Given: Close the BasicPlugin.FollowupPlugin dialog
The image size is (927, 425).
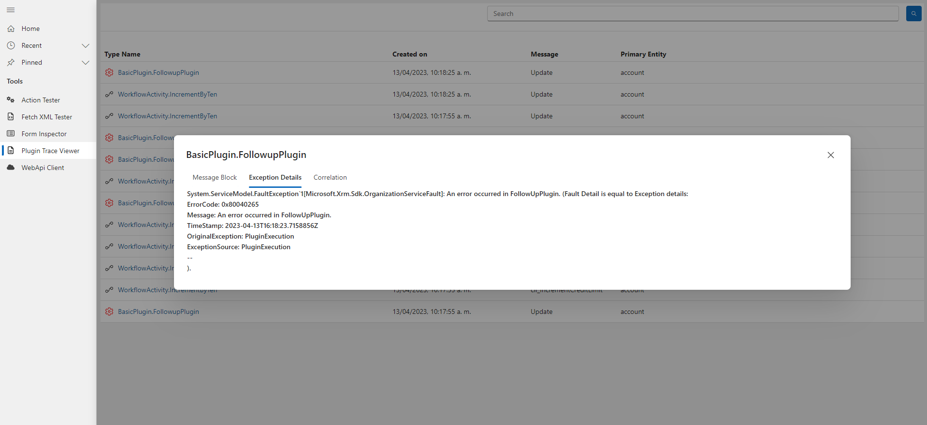Looking at the screenshot, I should (830, 155).
